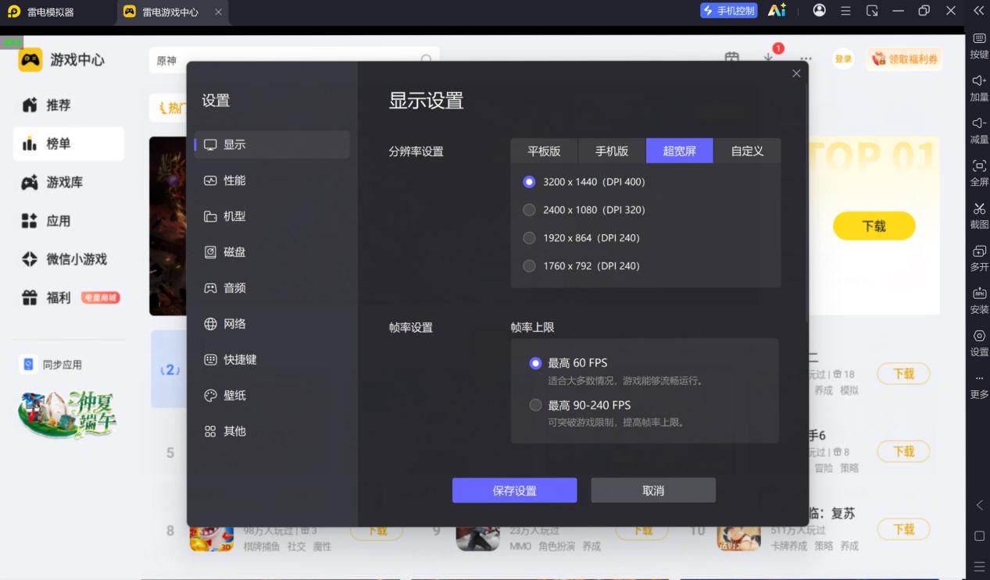Open 音频 settings category
990x580 pixels.
click(272, 288)
